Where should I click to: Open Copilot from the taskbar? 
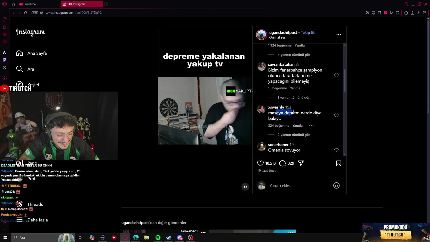92,238
